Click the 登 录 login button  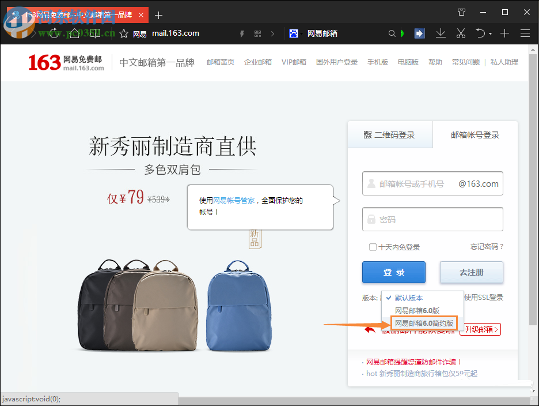pos(393,272)
